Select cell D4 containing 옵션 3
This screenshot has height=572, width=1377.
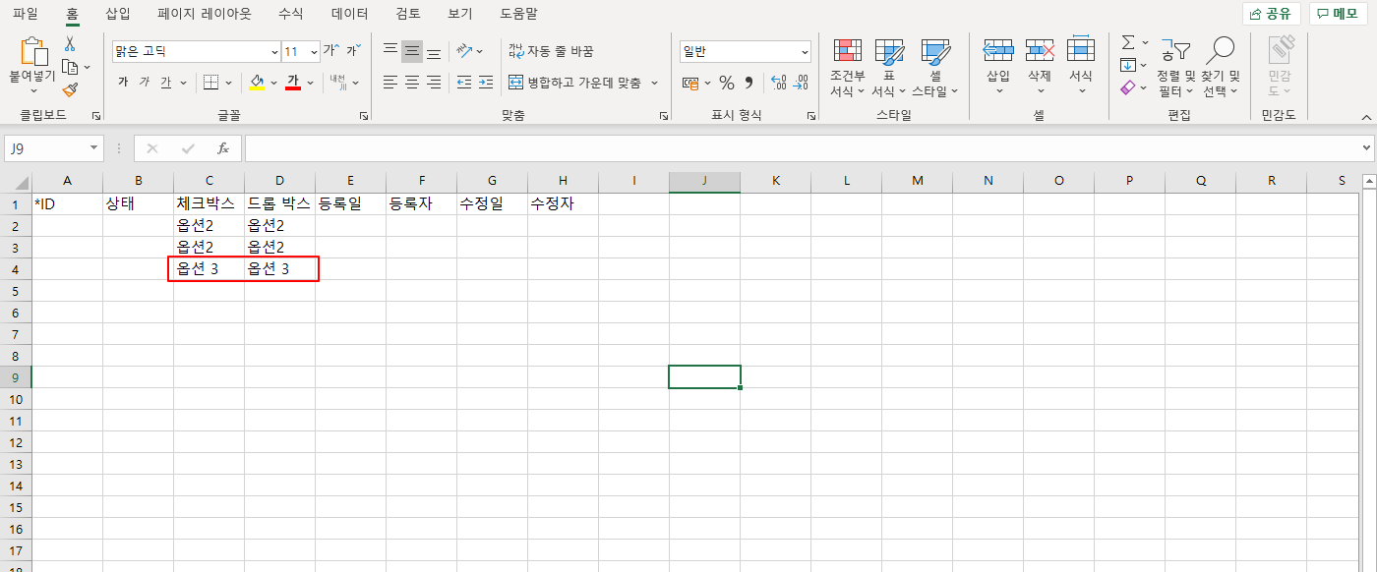coord(279,269)
